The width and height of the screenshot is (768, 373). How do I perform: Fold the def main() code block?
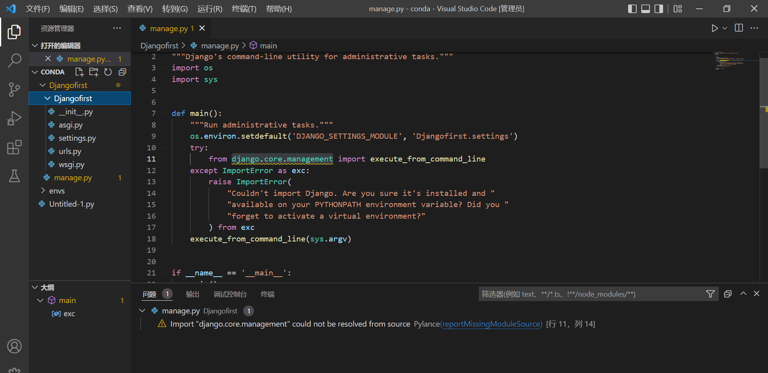coord(165,114)
